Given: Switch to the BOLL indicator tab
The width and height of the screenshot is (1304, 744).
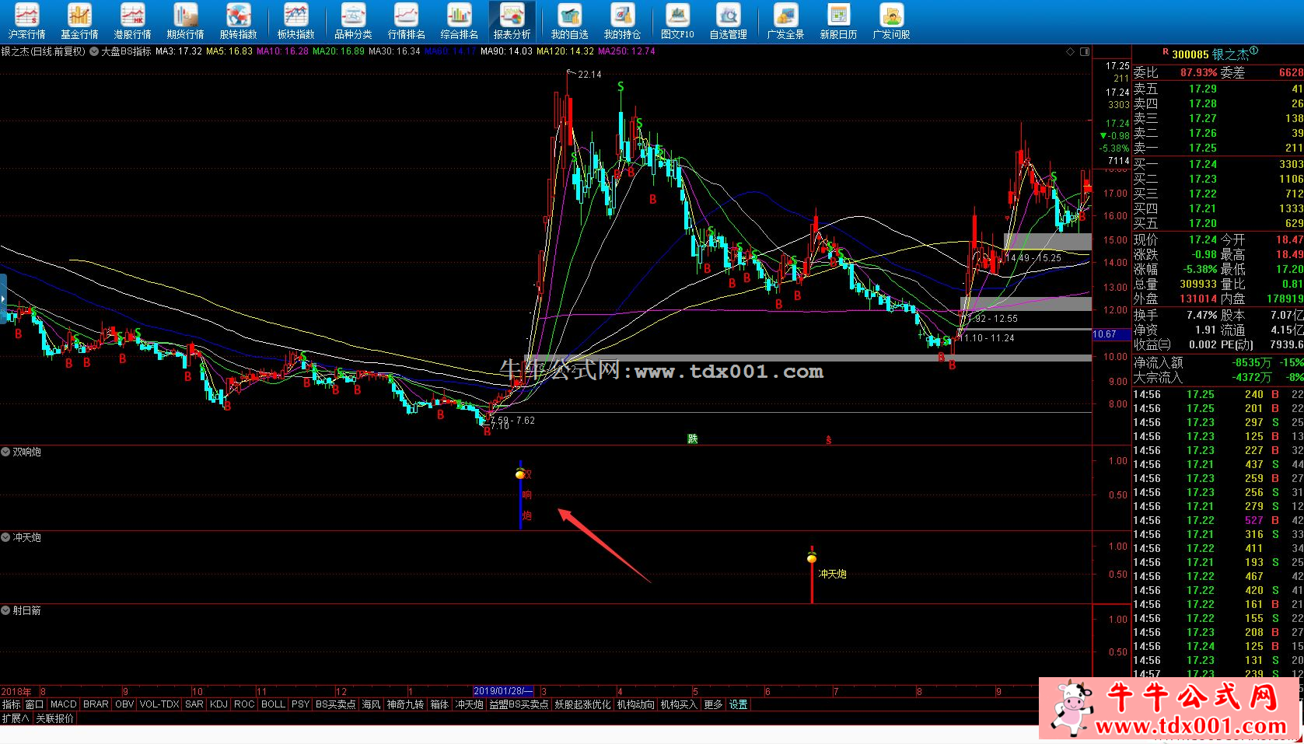Looking at the screenshot, I should (273, 704).
